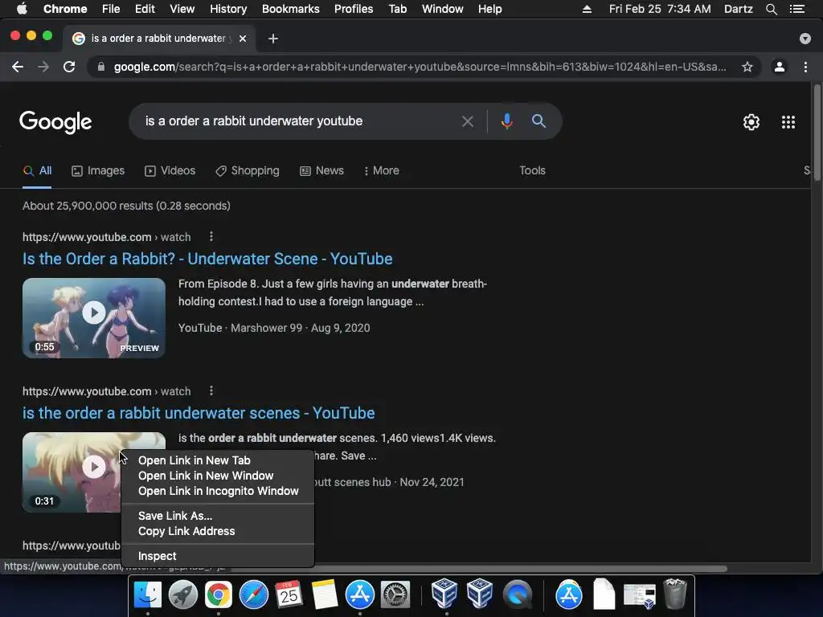Open Trash in the dock
The width and height of the screenshot is (823, 617).
(675, 594)
